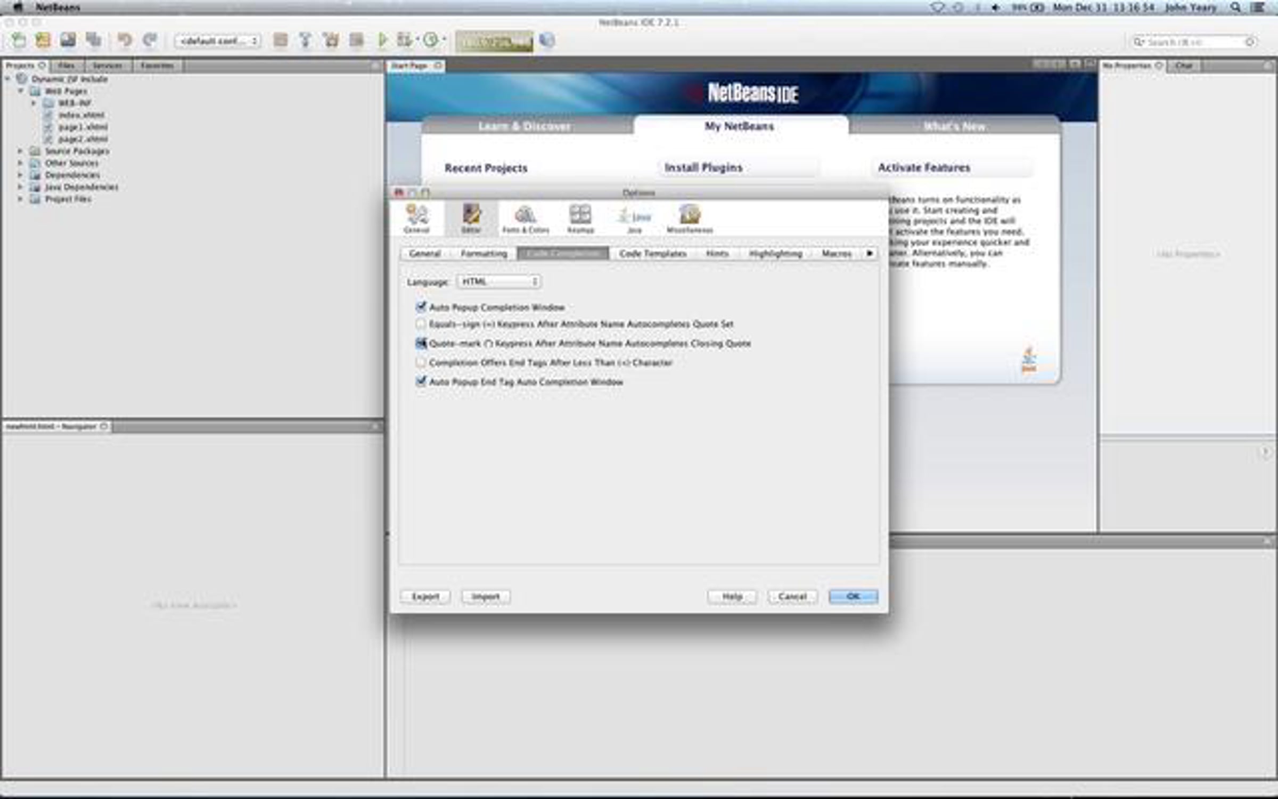Toggle Auto Popup Completion Window checkbox

pos(421,307)
